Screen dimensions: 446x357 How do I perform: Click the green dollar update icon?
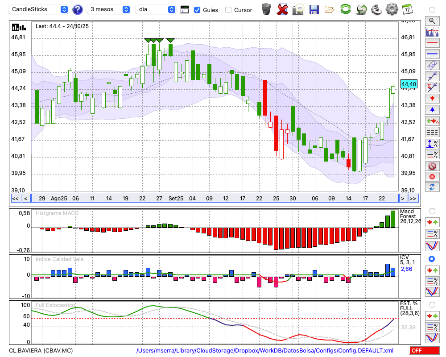(x=361, y=9)
